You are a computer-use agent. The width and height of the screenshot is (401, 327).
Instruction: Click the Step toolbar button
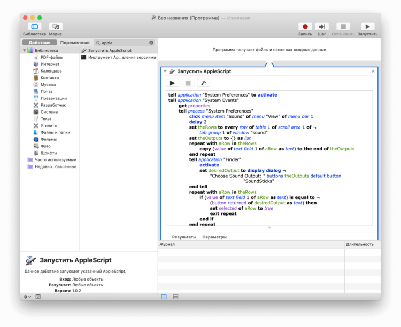click(x=322, y=27)
